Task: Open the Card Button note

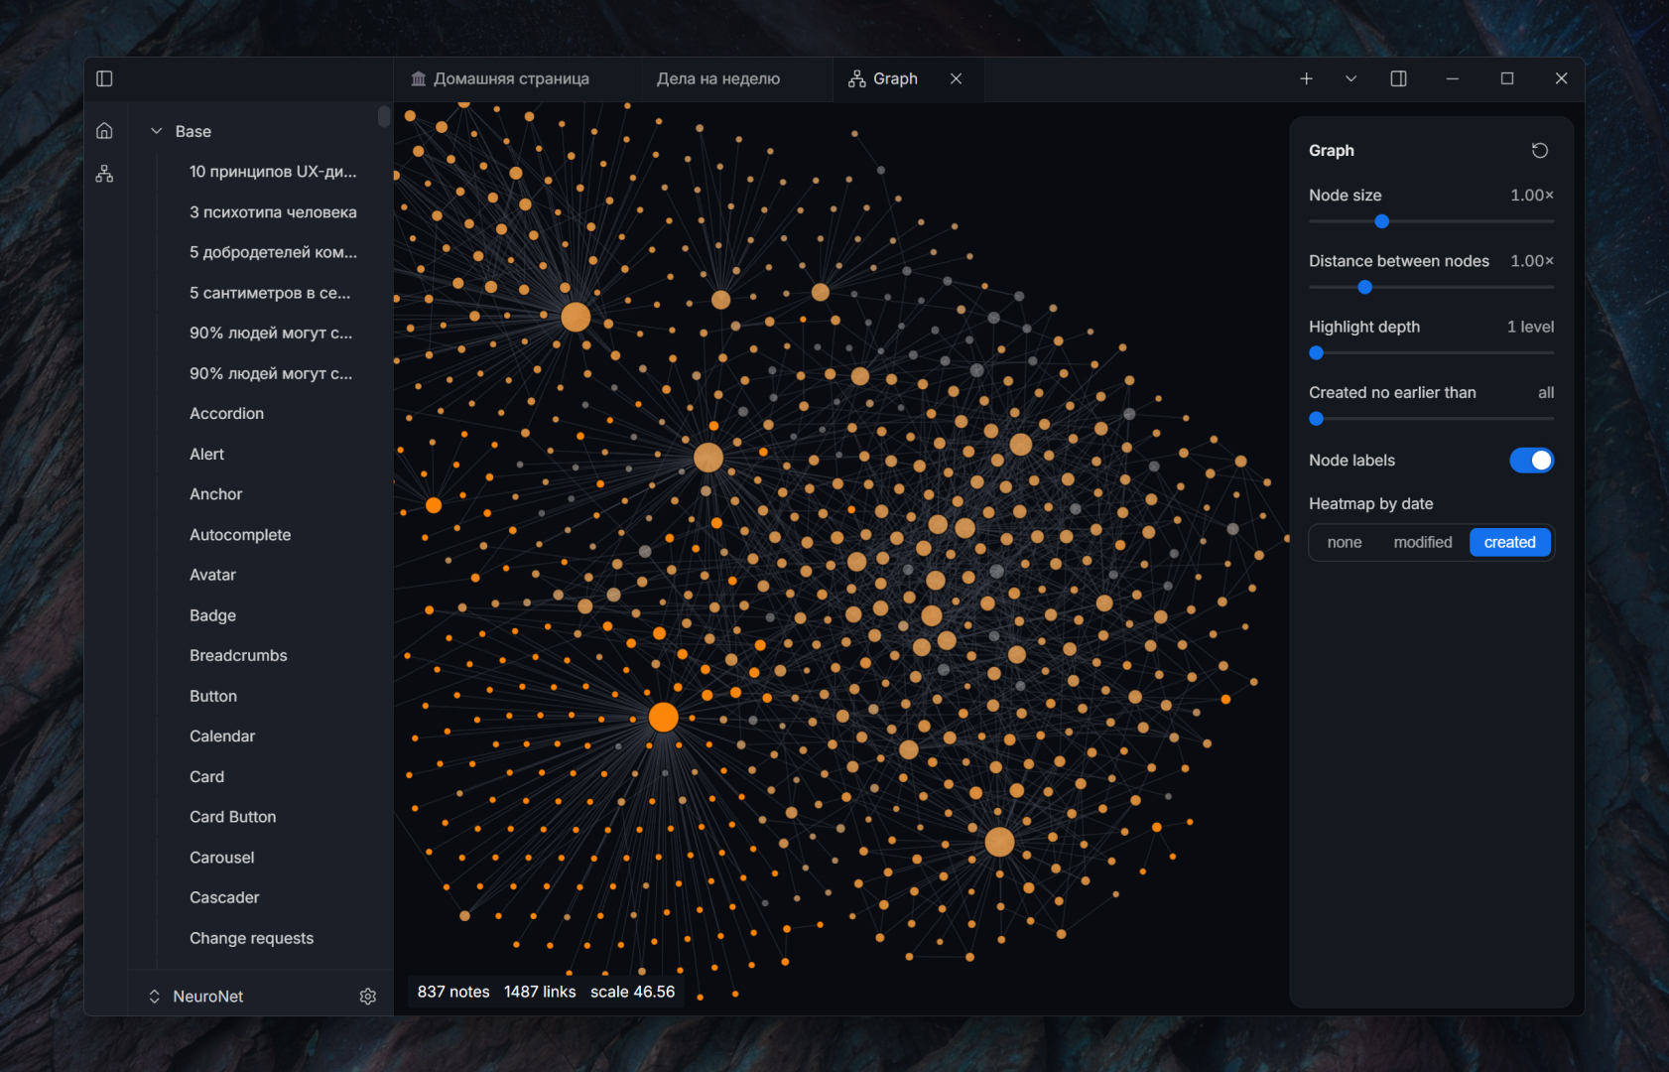Action: click(x=233, y=817)
